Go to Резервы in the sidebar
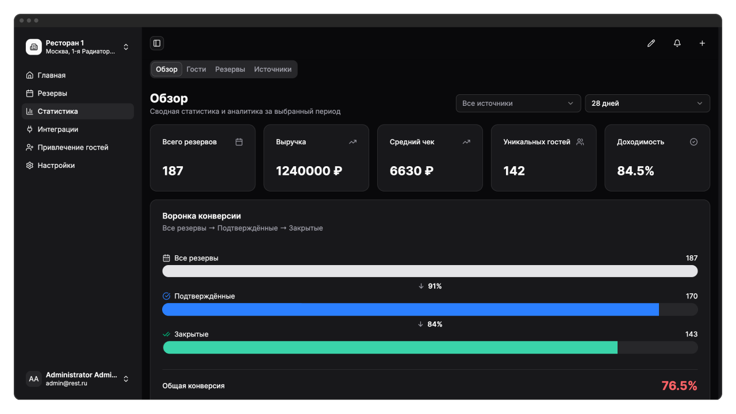This screenshot has height=414, width=736. 52,93
